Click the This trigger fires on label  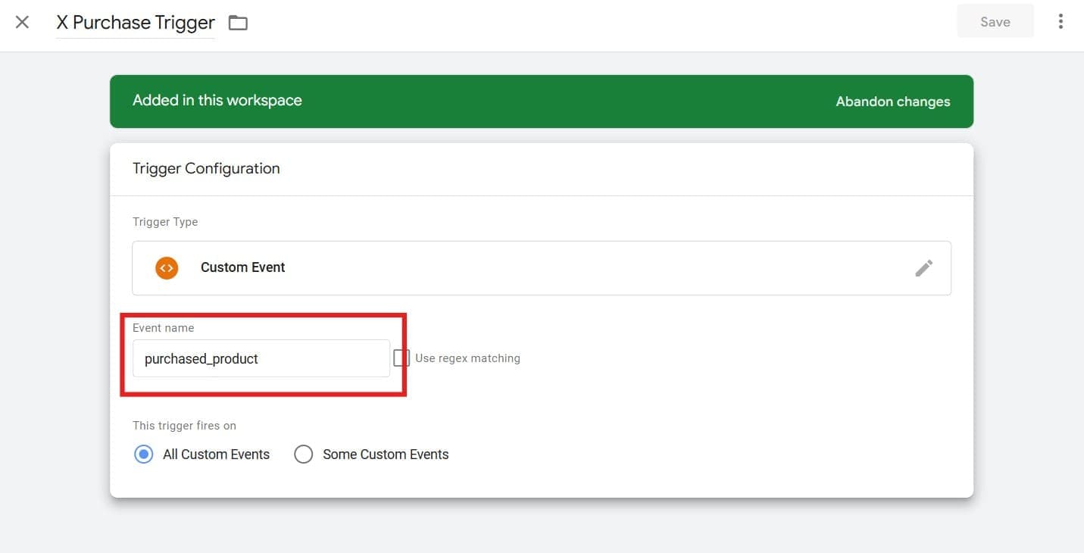click(x=184, y=425)
